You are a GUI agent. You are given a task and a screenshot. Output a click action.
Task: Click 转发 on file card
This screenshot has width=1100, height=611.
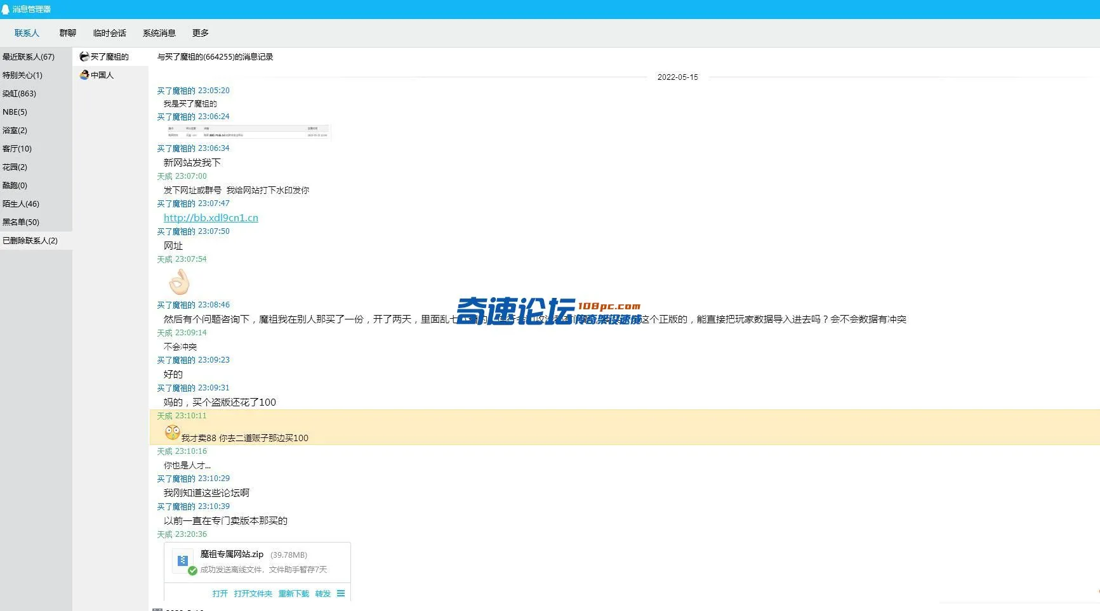[322, 593]
